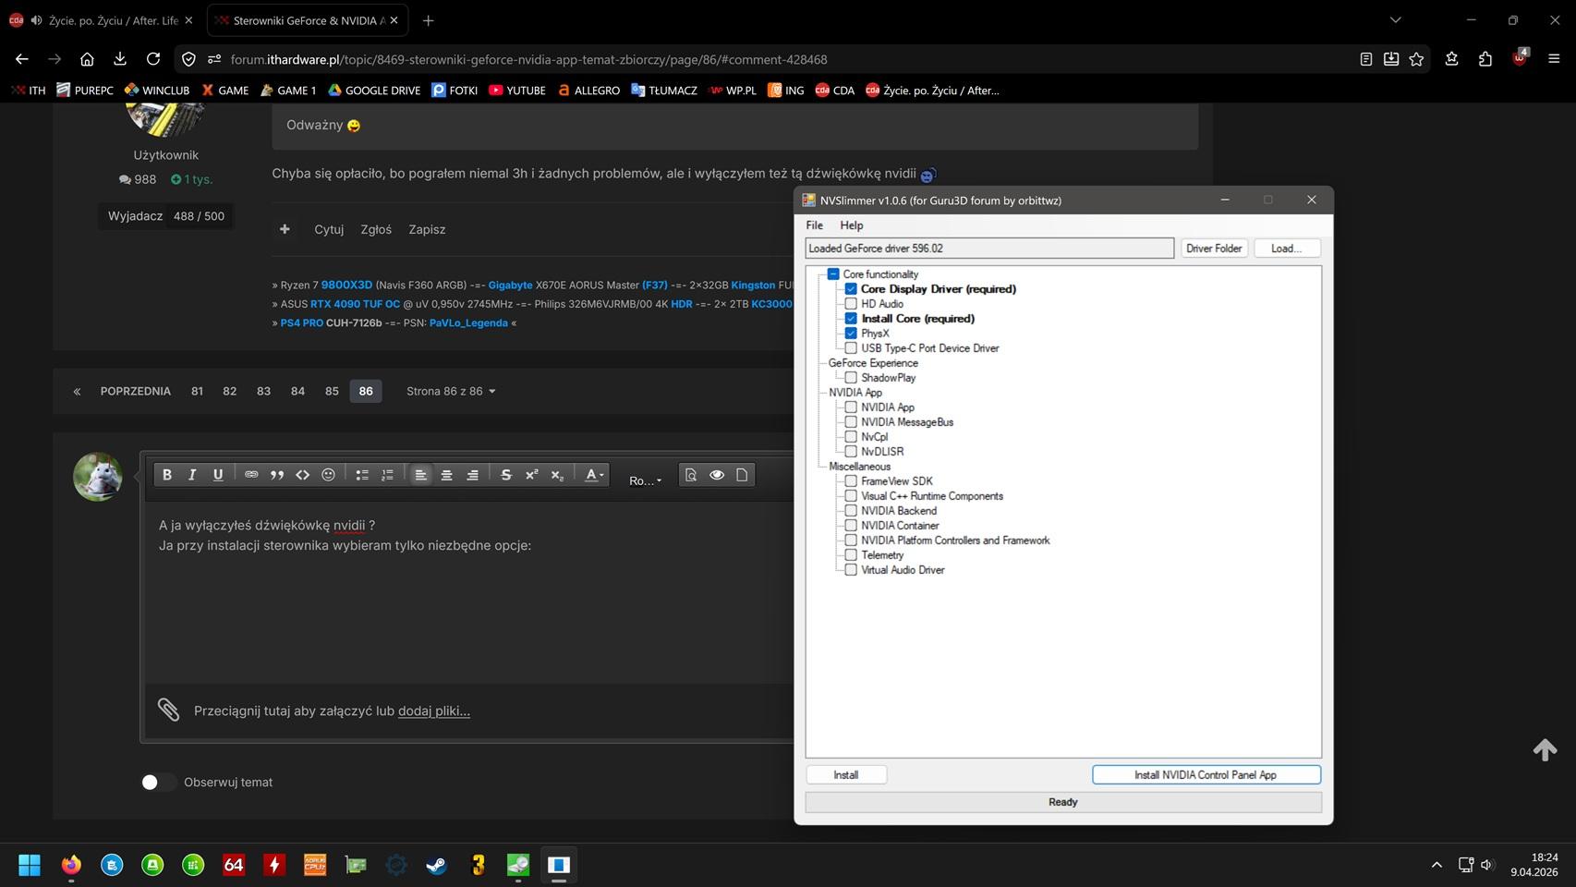Center-align text in the reply editor
1576x887 pixels.
point(446,475)
